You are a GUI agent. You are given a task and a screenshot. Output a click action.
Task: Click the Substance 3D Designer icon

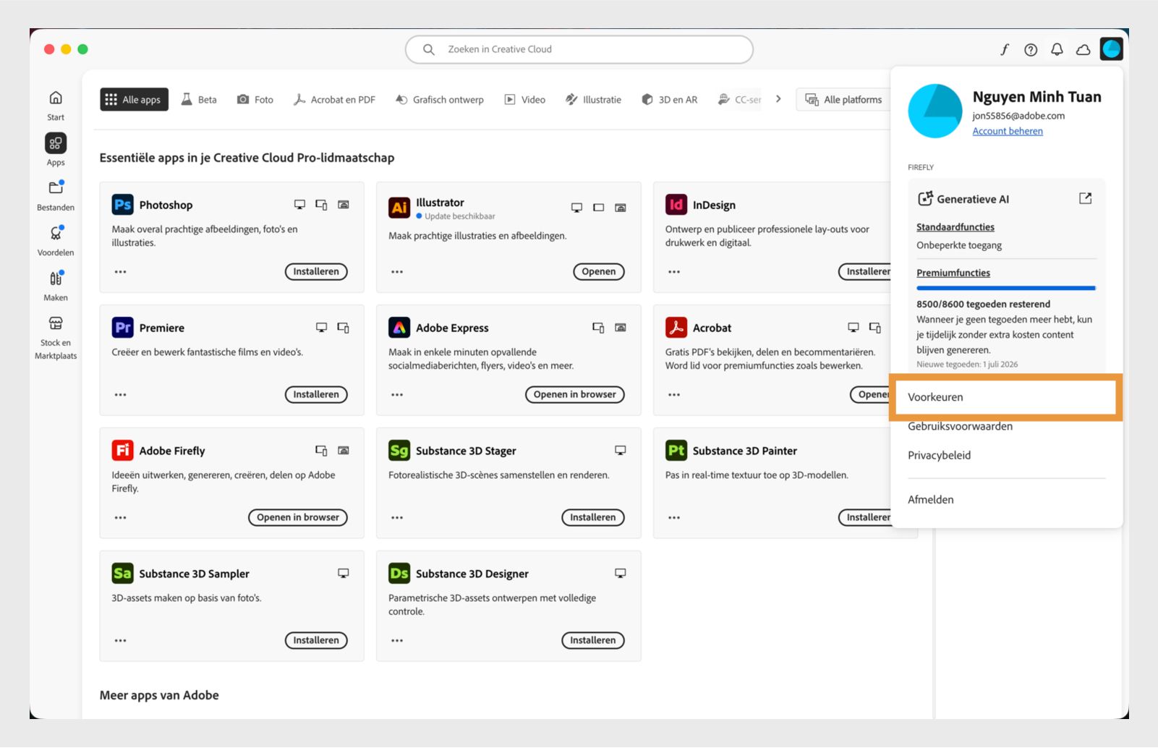pyautogui.click(x=399, y=574)
